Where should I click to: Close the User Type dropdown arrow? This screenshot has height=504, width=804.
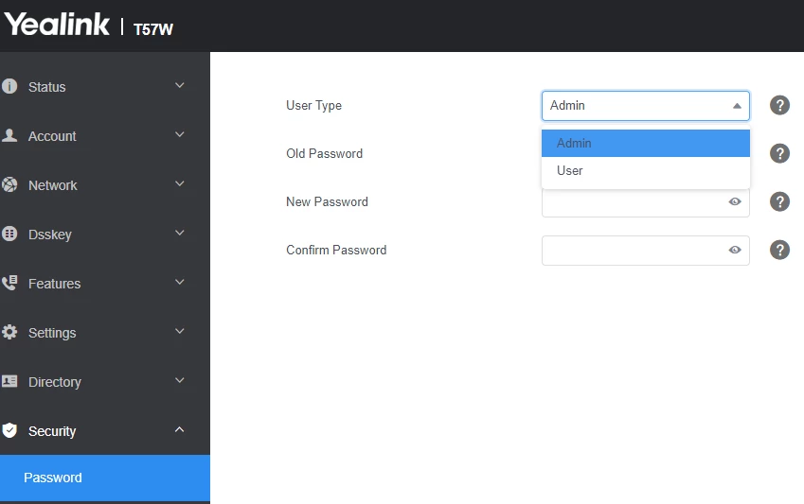pos(737,106)
